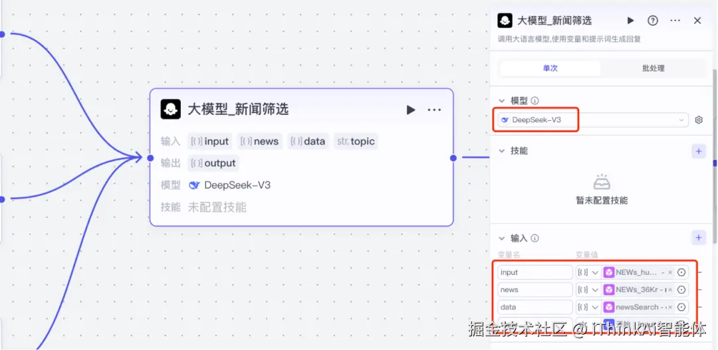Edit the variable name field 'data'
Screen dimensions: 718x350
[535, 307]
